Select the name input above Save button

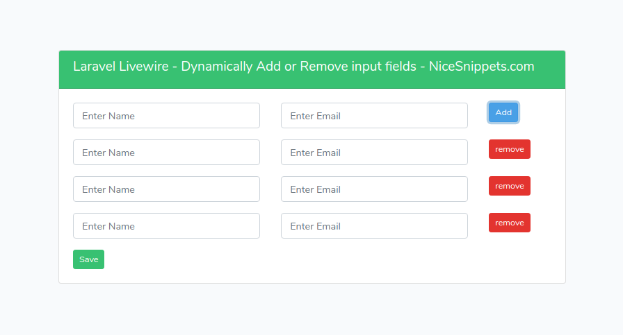tap(166, 226)
